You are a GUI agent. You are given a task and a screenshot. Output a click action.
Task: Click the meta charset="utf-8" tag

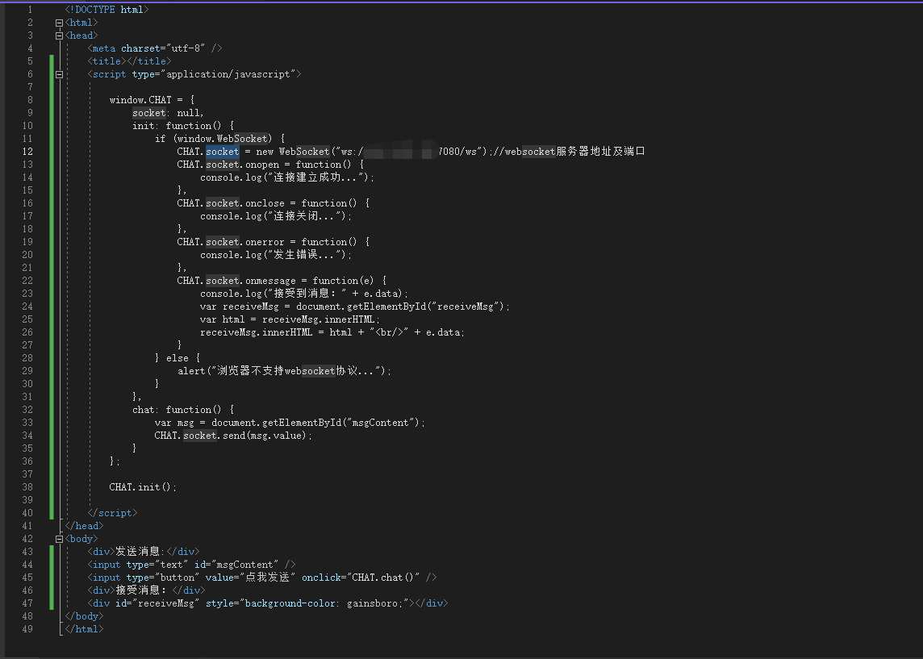[x=155, y=48]
